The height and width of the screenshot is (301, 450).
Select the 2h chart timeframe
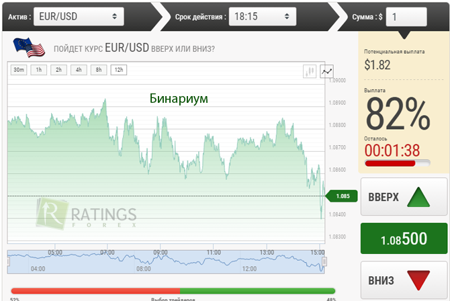coord(58,70)
